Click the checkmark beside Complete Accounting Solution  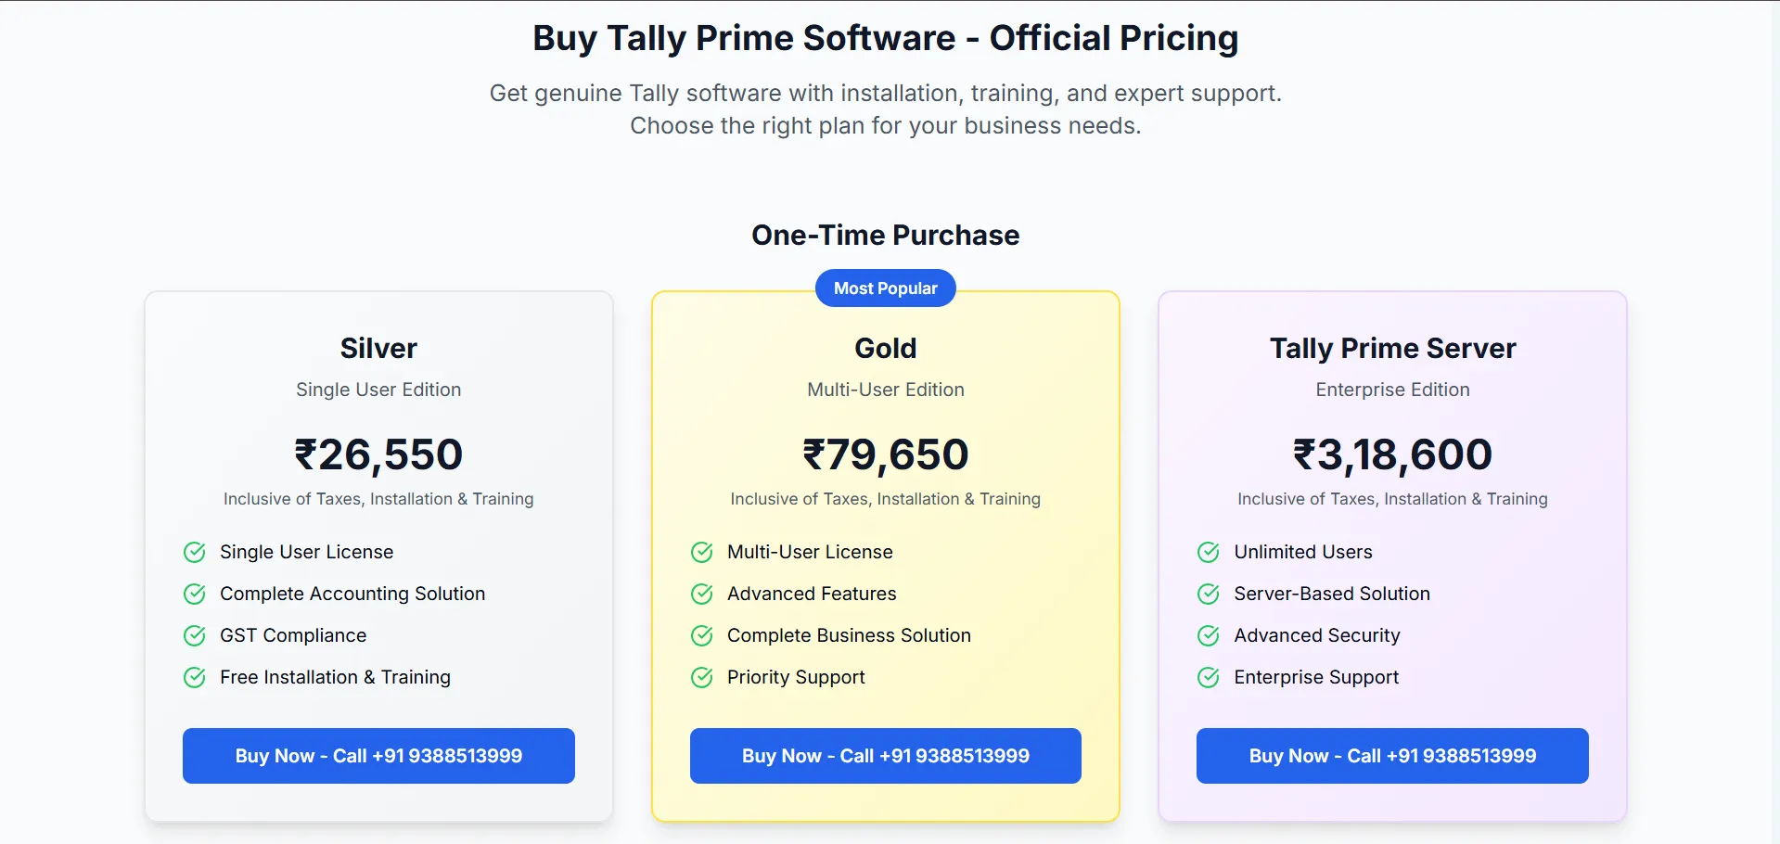tap(195, 594)
